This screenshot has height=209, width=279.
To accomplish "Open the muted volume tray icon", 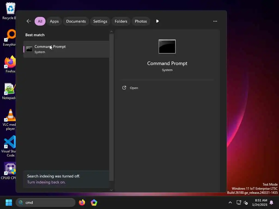I will (246, 202).
